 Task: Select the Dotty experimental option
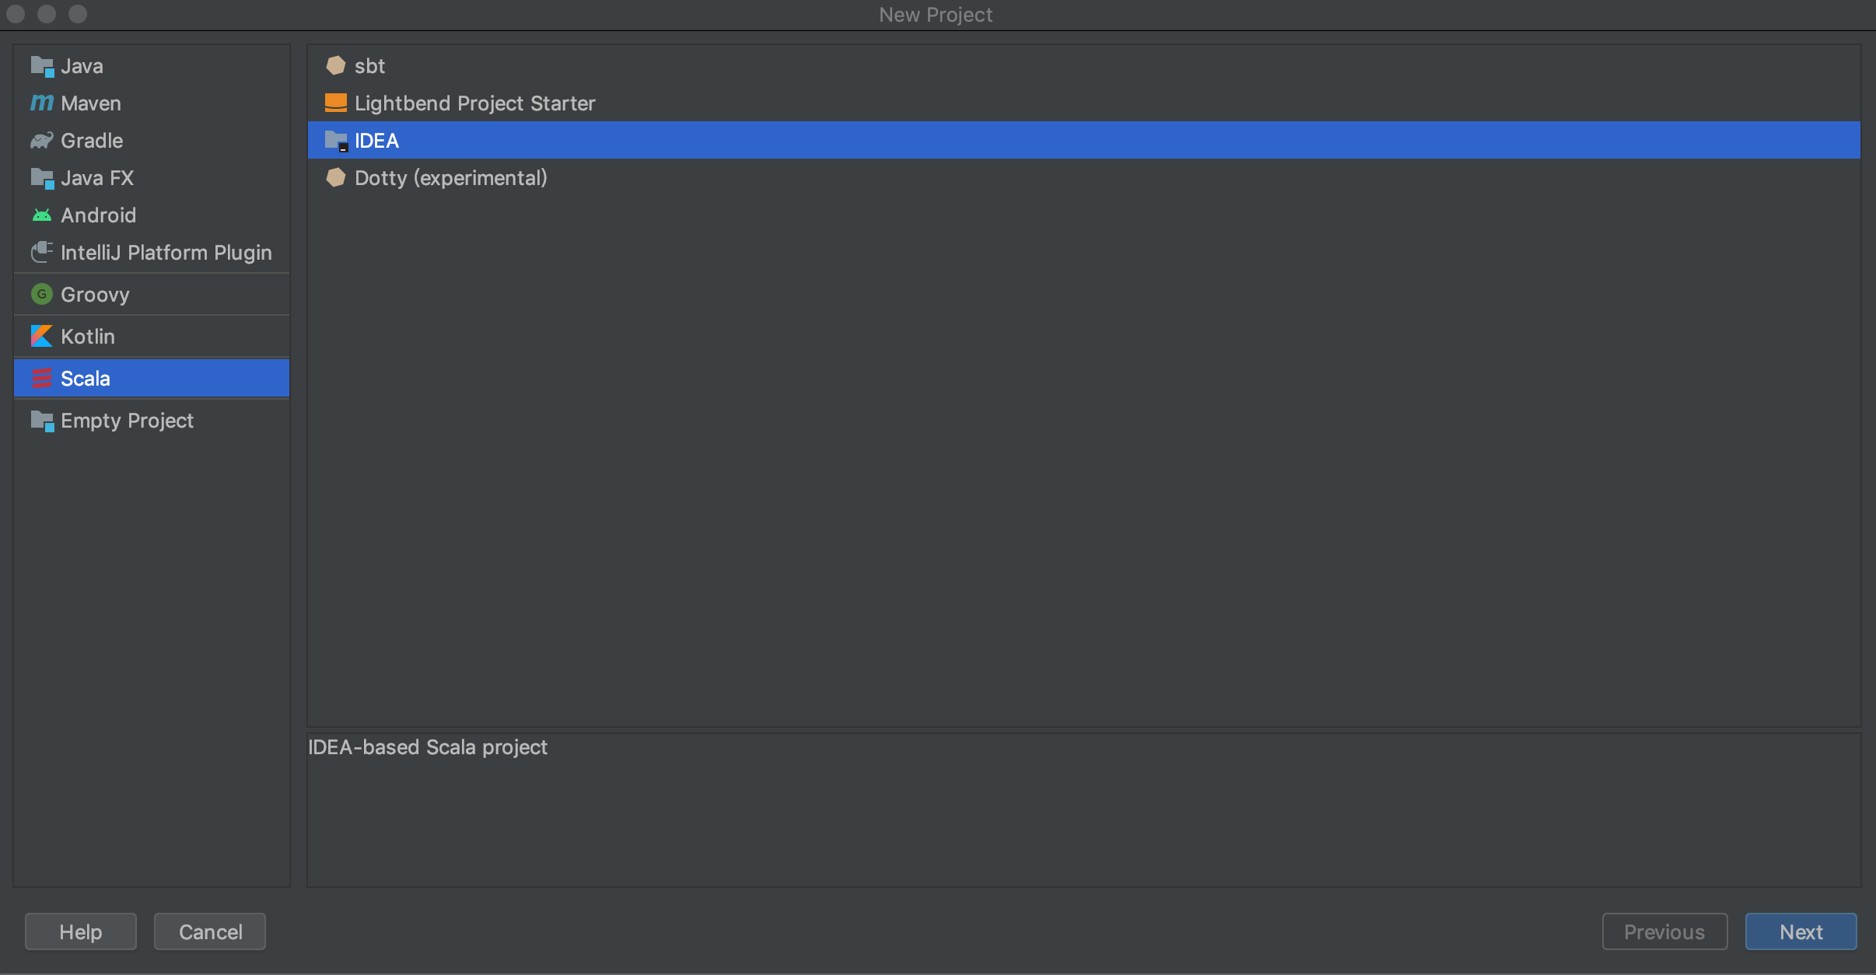[x=449, y=177]
